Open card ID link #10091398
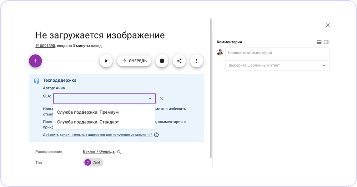This screenshot has width=357, height=187. [x=45, y=46]
